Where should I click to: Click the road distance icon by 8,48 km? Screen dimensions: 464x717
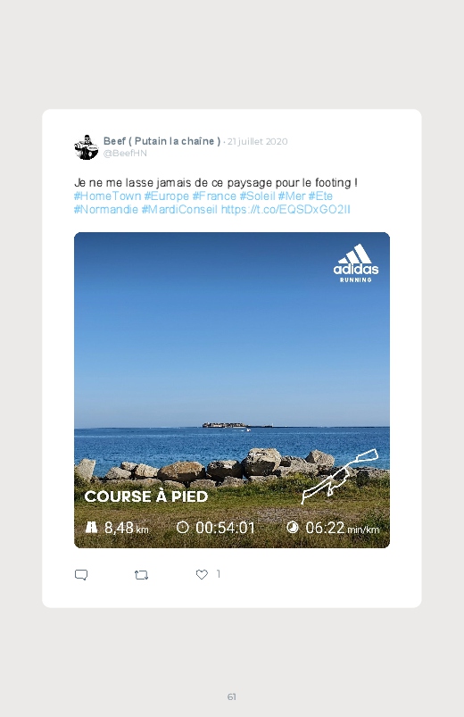pos(91,528)
